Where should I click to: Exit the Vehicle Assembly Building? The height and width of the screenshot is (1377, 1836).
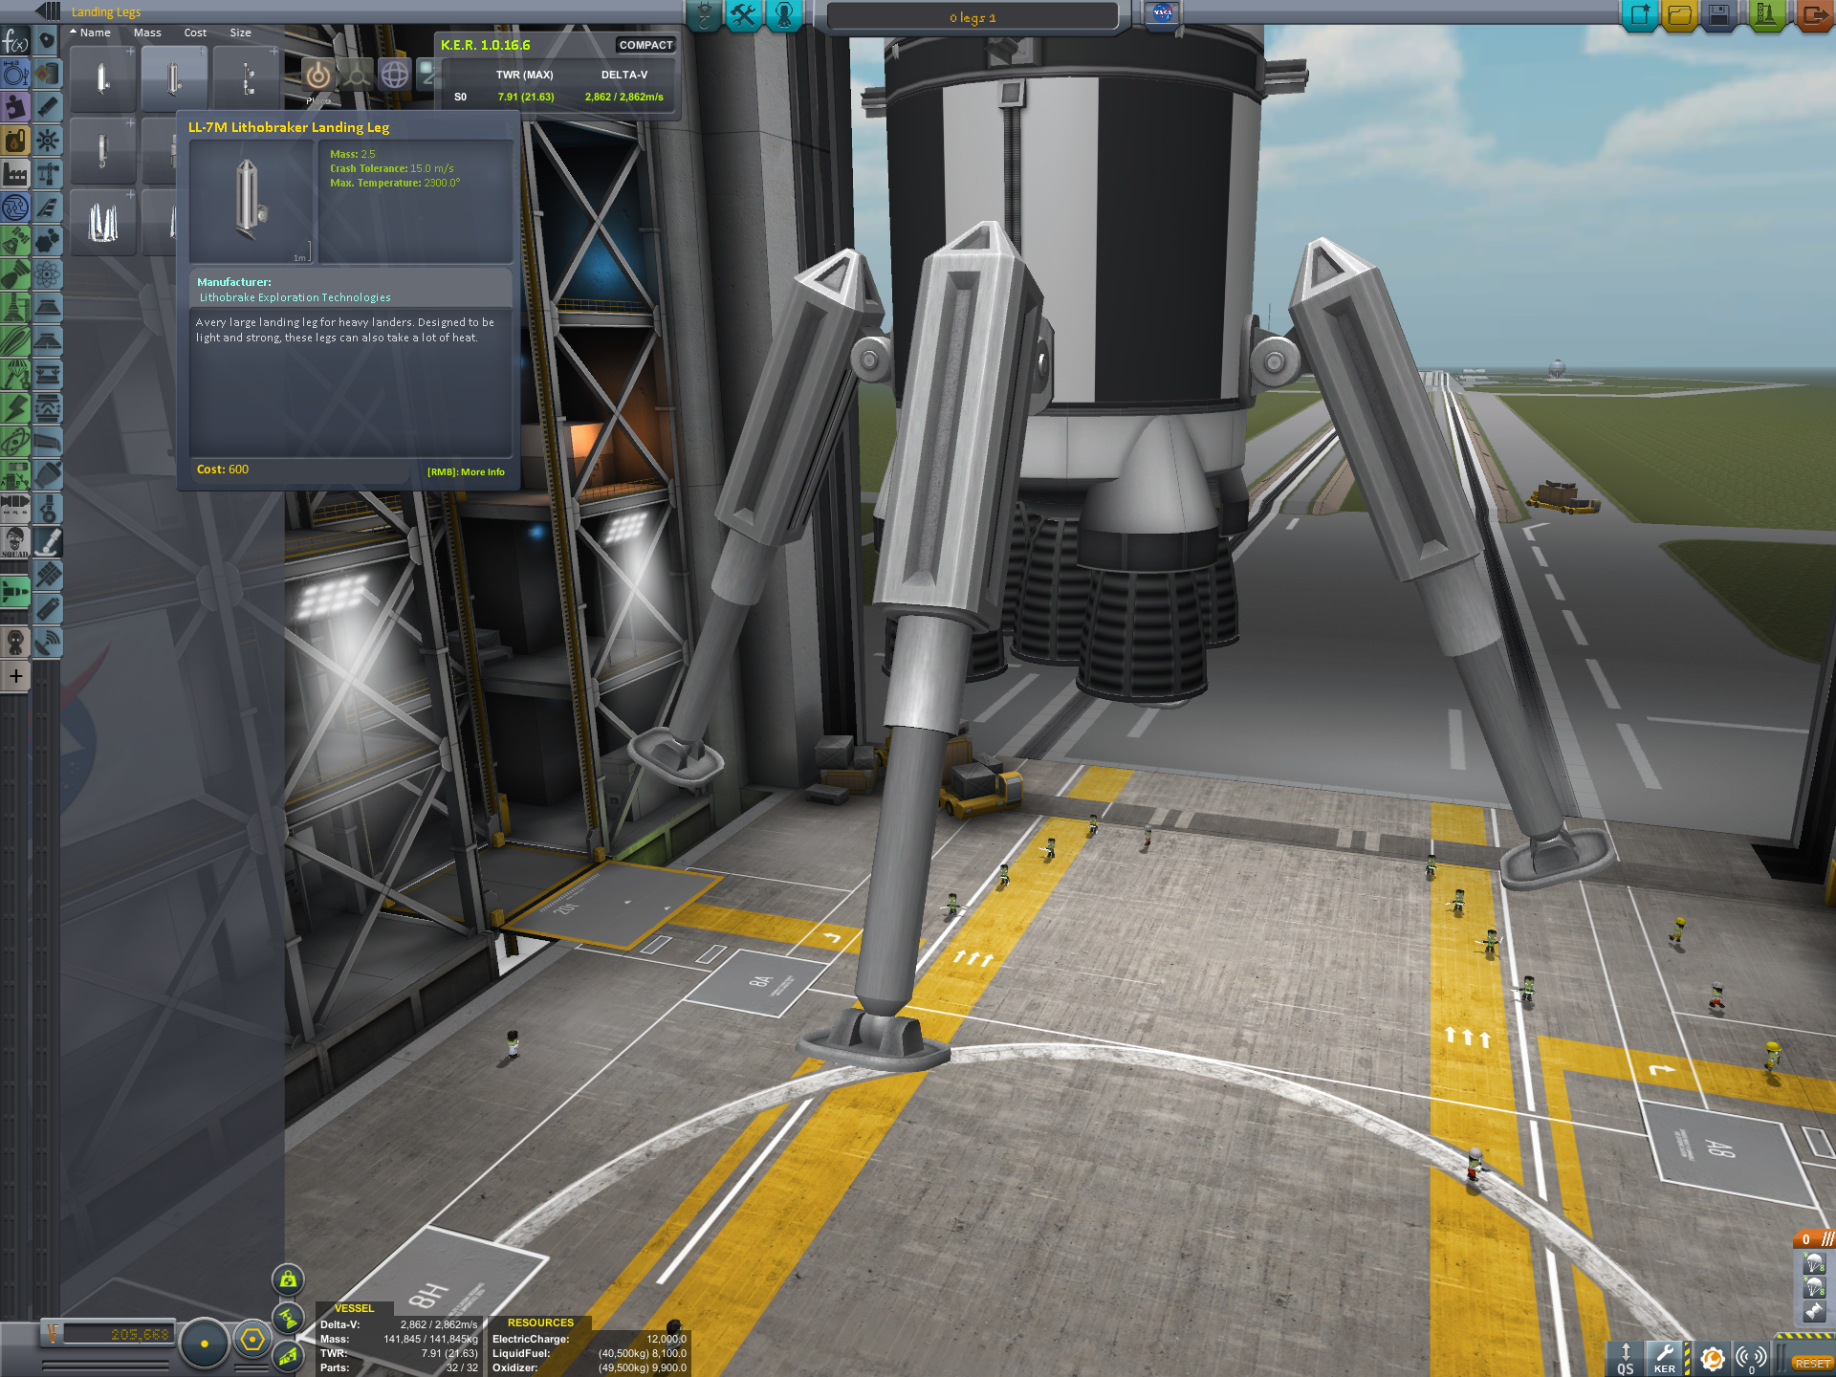point(1813,15)
